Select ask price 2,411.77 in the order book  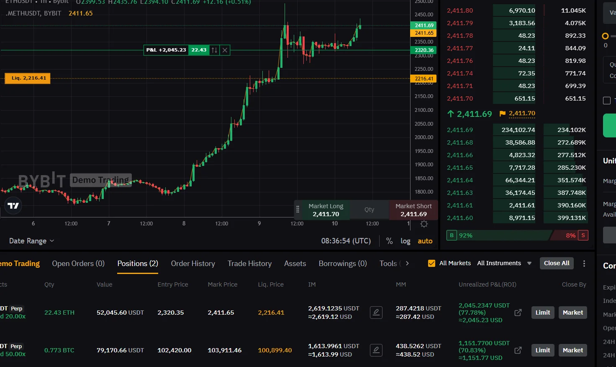(460, 48)
